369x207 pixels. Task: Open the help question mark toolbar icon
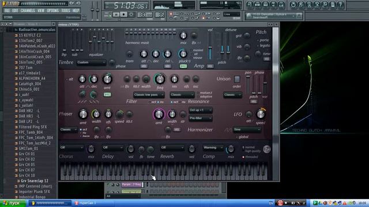(341, 5)
